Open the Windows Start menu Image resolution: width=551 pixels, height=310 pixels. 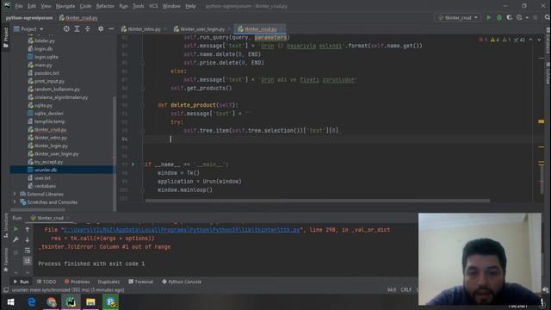(10, 302)
